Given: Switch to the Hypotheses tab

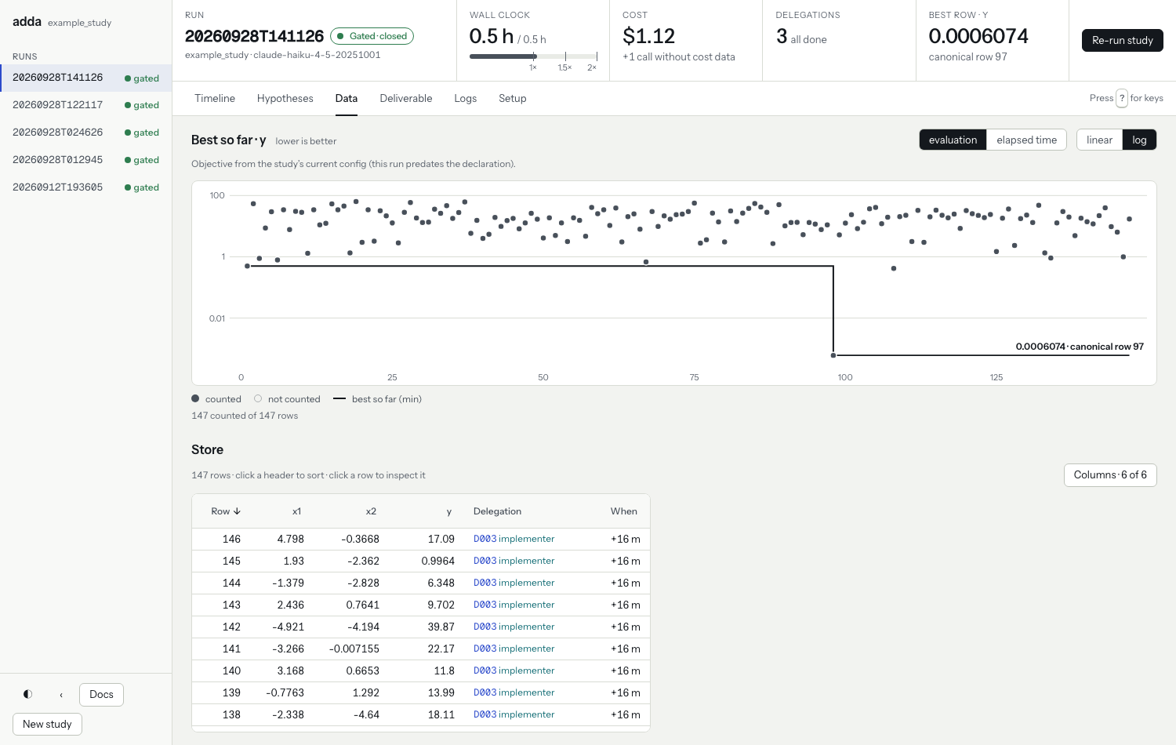Looking at the screenshot, I should point(285,98).
